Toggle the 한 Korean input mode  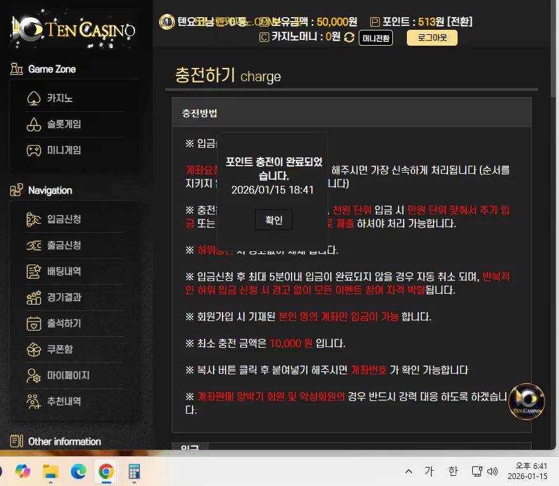click(453, 471)
